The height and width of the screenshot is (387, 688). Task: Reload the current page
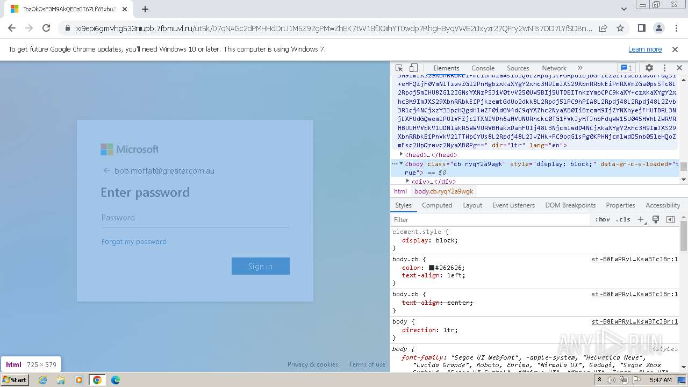[46, 28]
